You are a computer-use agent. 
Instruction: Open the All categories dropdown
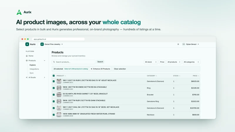(x=191, y=62)
